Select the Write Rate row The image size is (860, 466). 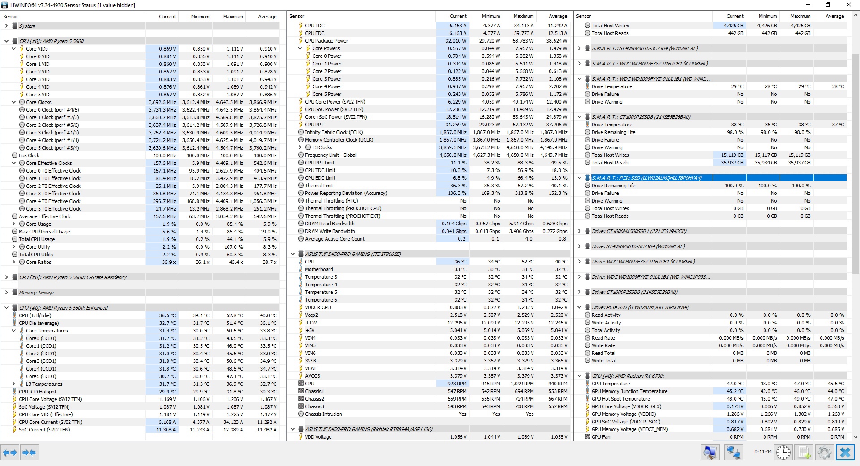711,345
